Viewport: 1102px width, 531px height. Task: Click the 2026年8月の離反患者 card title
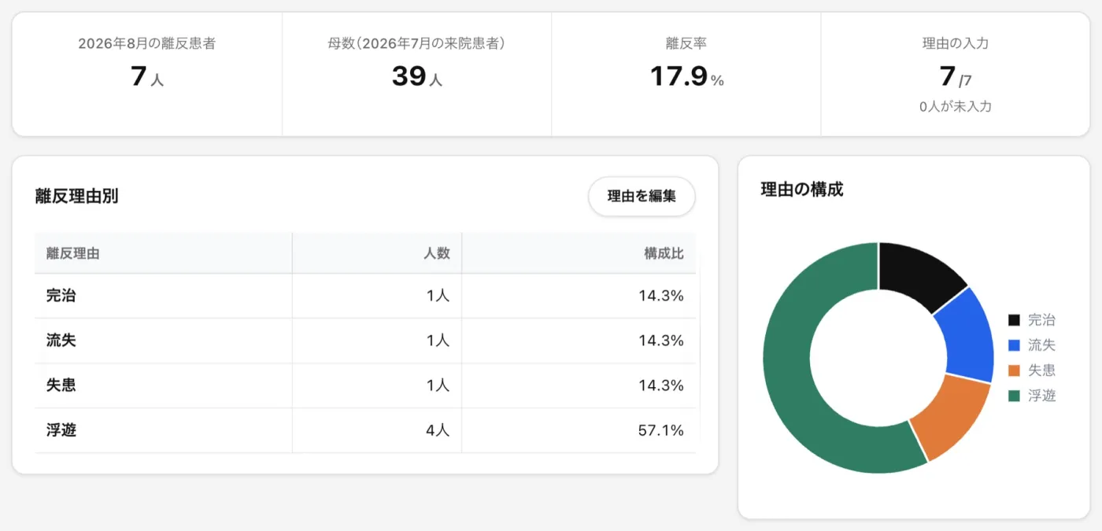point(147,44)
